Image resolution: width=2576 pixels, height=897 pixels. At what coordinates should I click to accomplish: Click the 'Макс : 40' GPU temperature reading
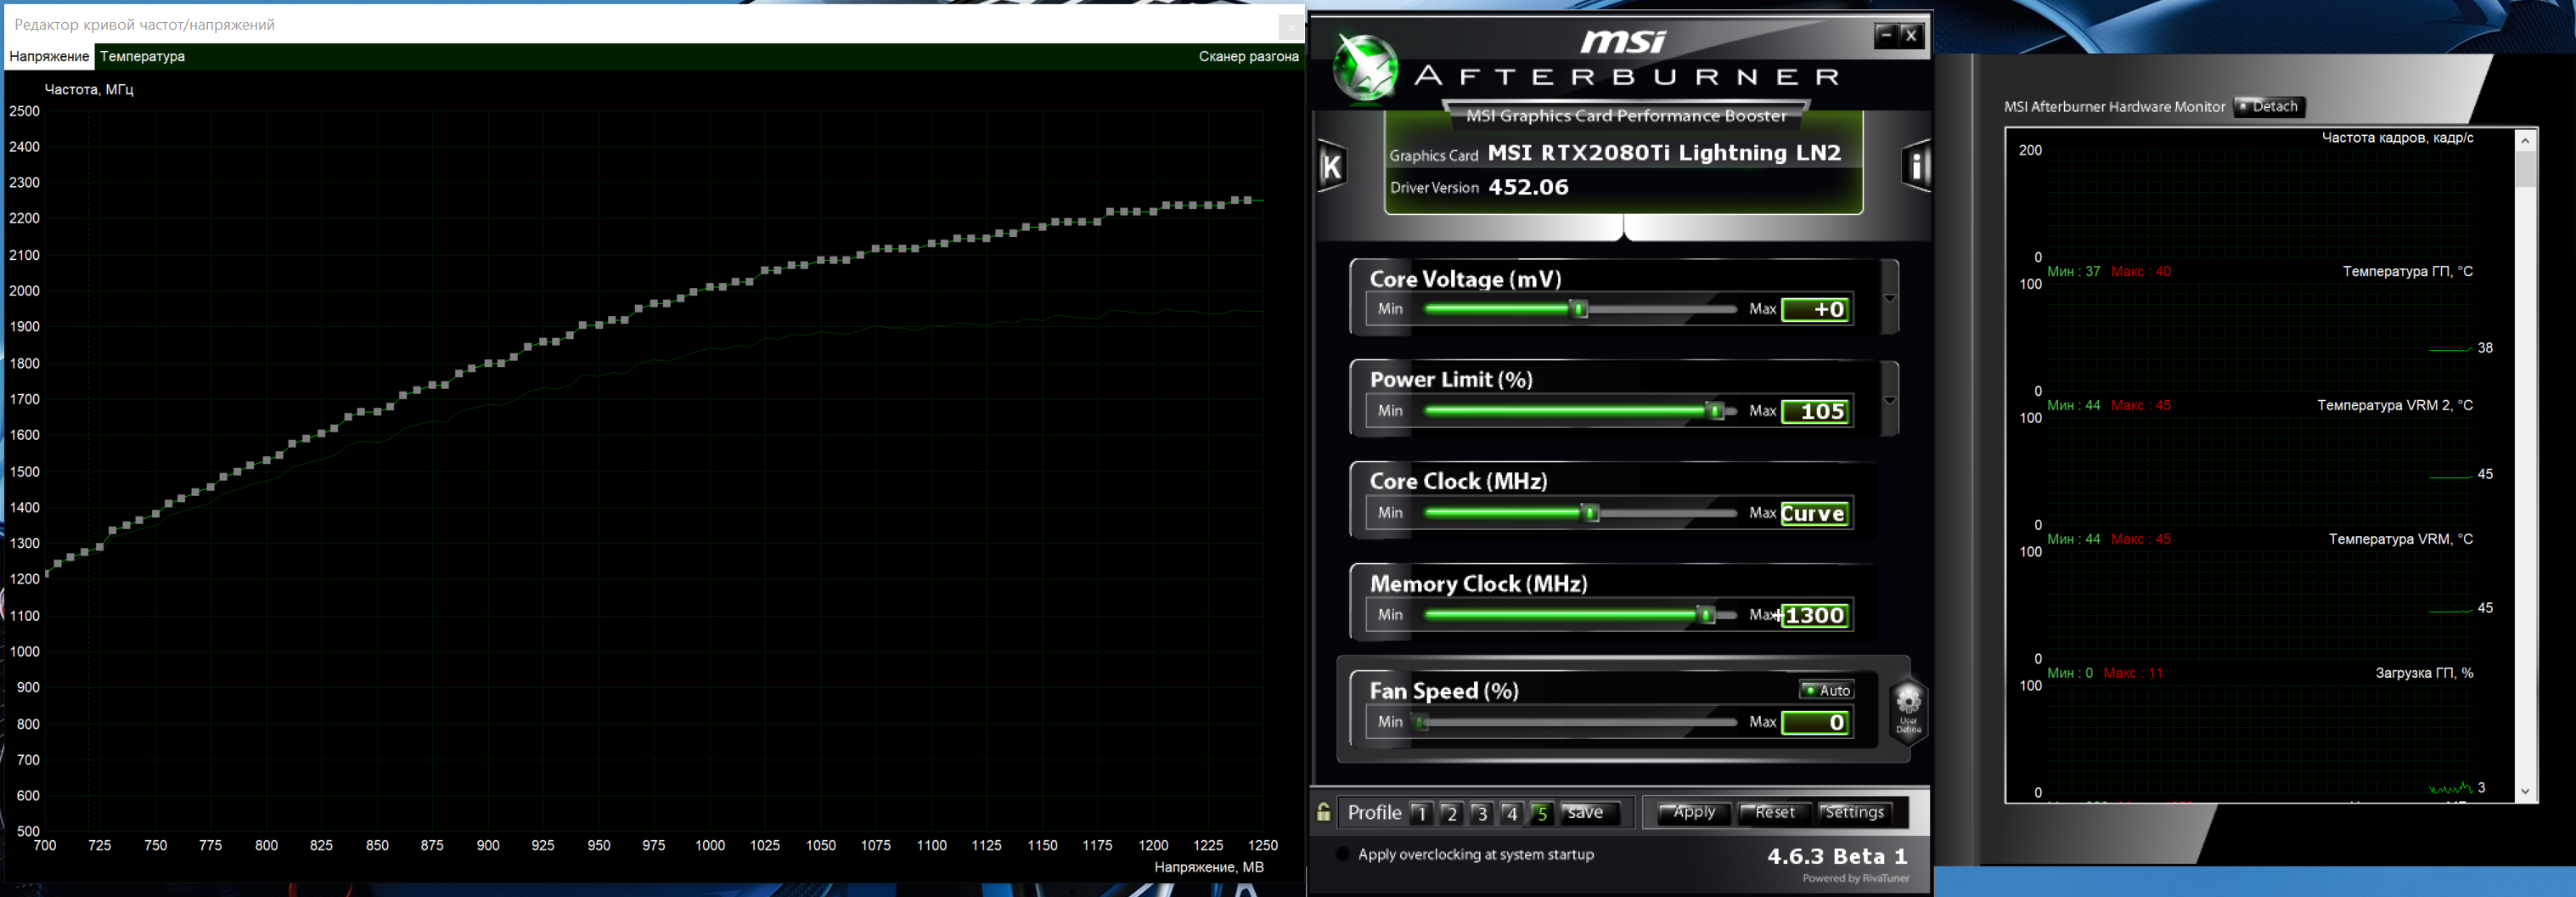coord(2140,272)
